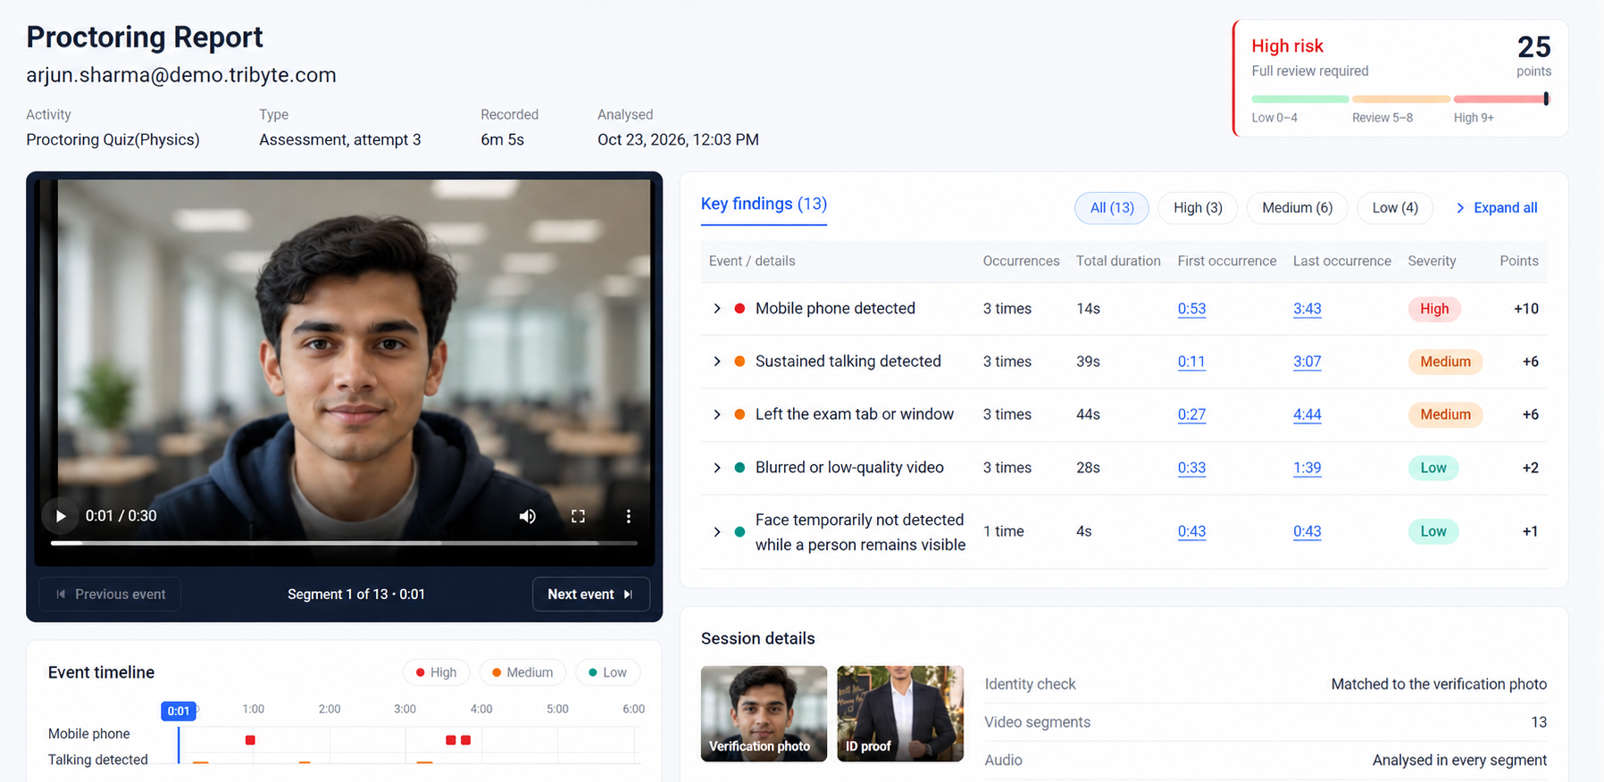Filter findings by High (3)
1604x782 pixels.
coord(1198,208)
